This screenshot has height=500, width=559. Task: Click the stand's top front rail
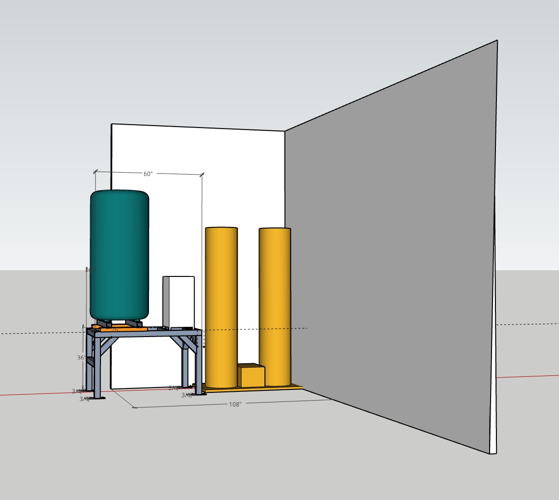pyautogui.click(x=146, y=334)
